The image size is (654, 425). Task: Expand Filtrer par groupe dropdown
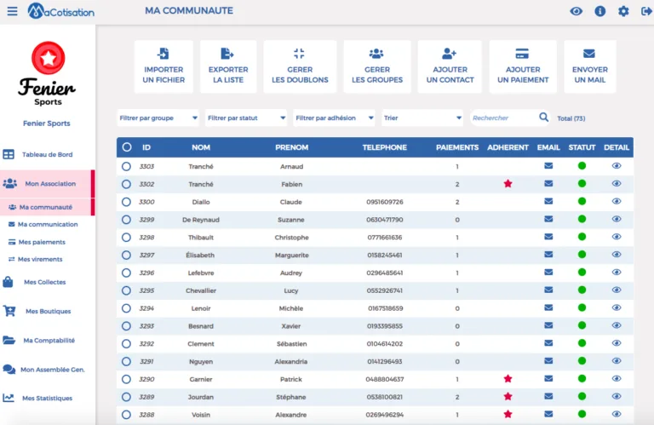tap(158, 118)
